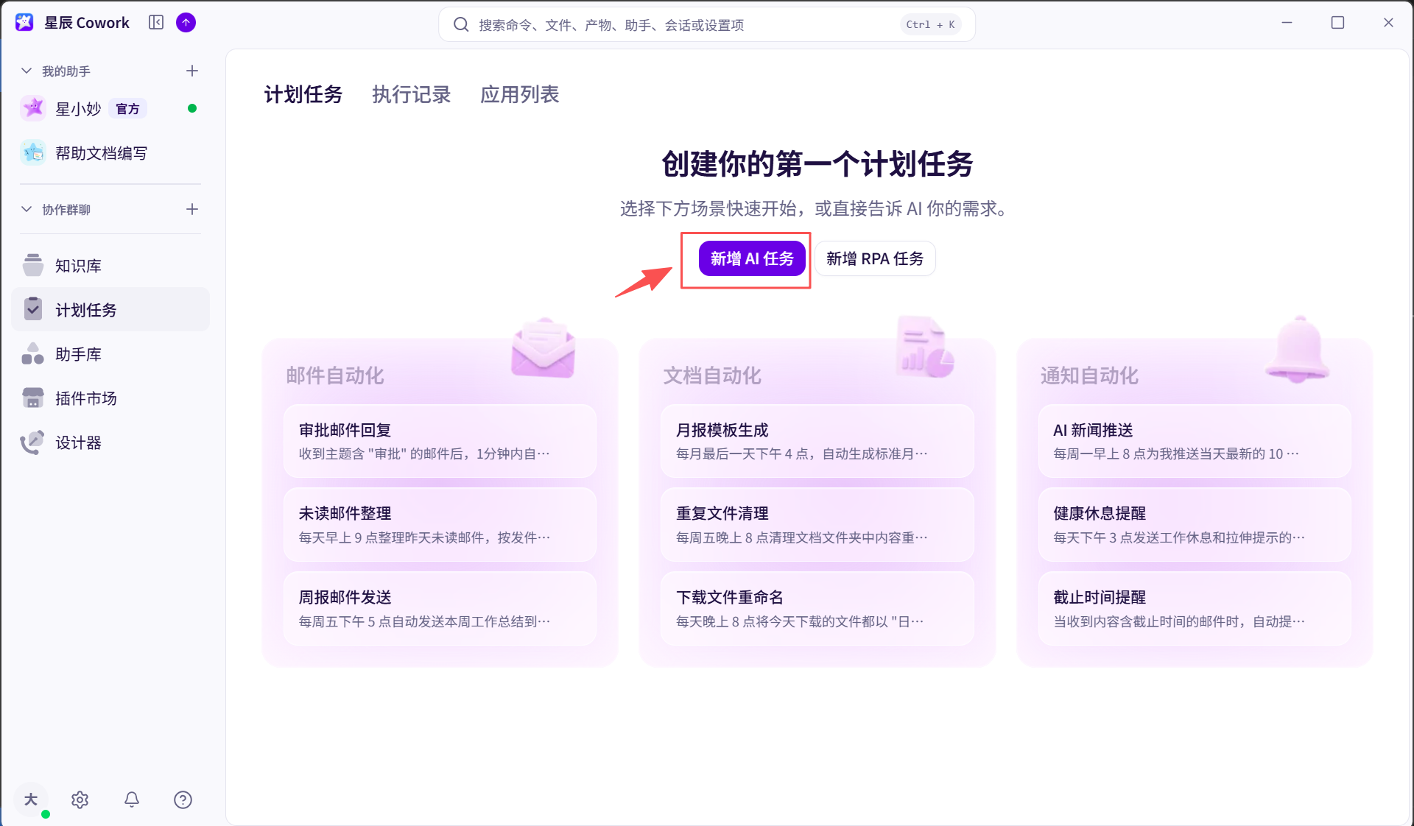Choose the AI 新闻推送 template card
This screenshot has width=1414, height=826.
tap(1195, 441)
